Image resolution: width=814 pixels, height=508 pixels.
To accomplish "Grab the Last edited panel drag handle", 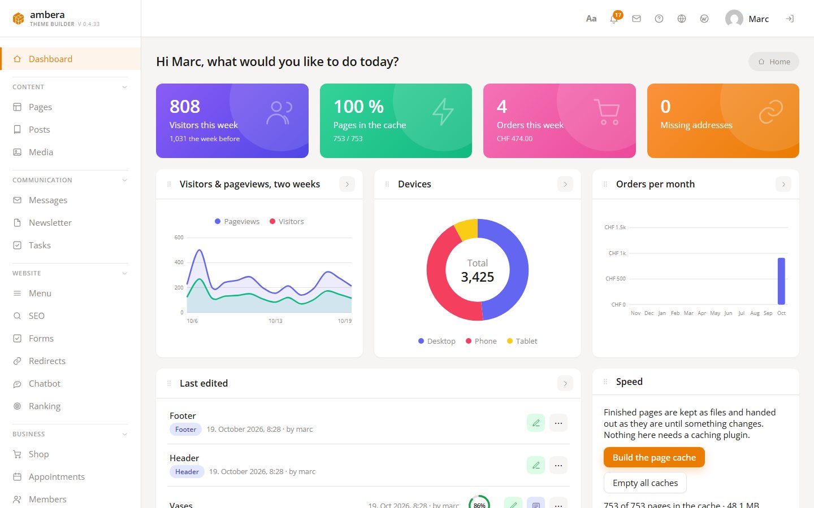I will click(169, 383).
